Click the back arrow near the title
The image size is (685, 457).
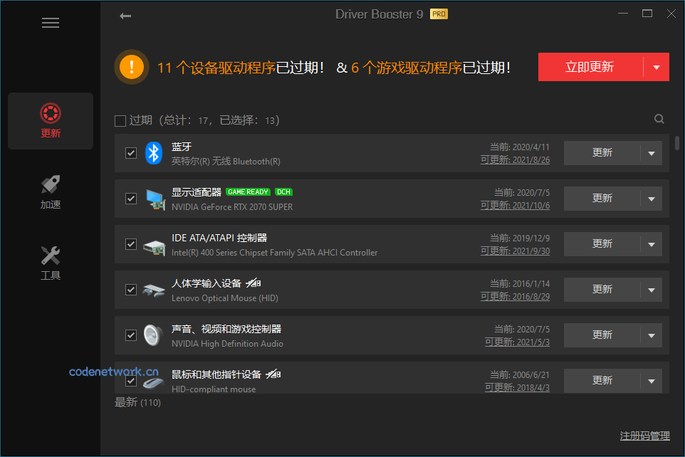tap(125, 15)
